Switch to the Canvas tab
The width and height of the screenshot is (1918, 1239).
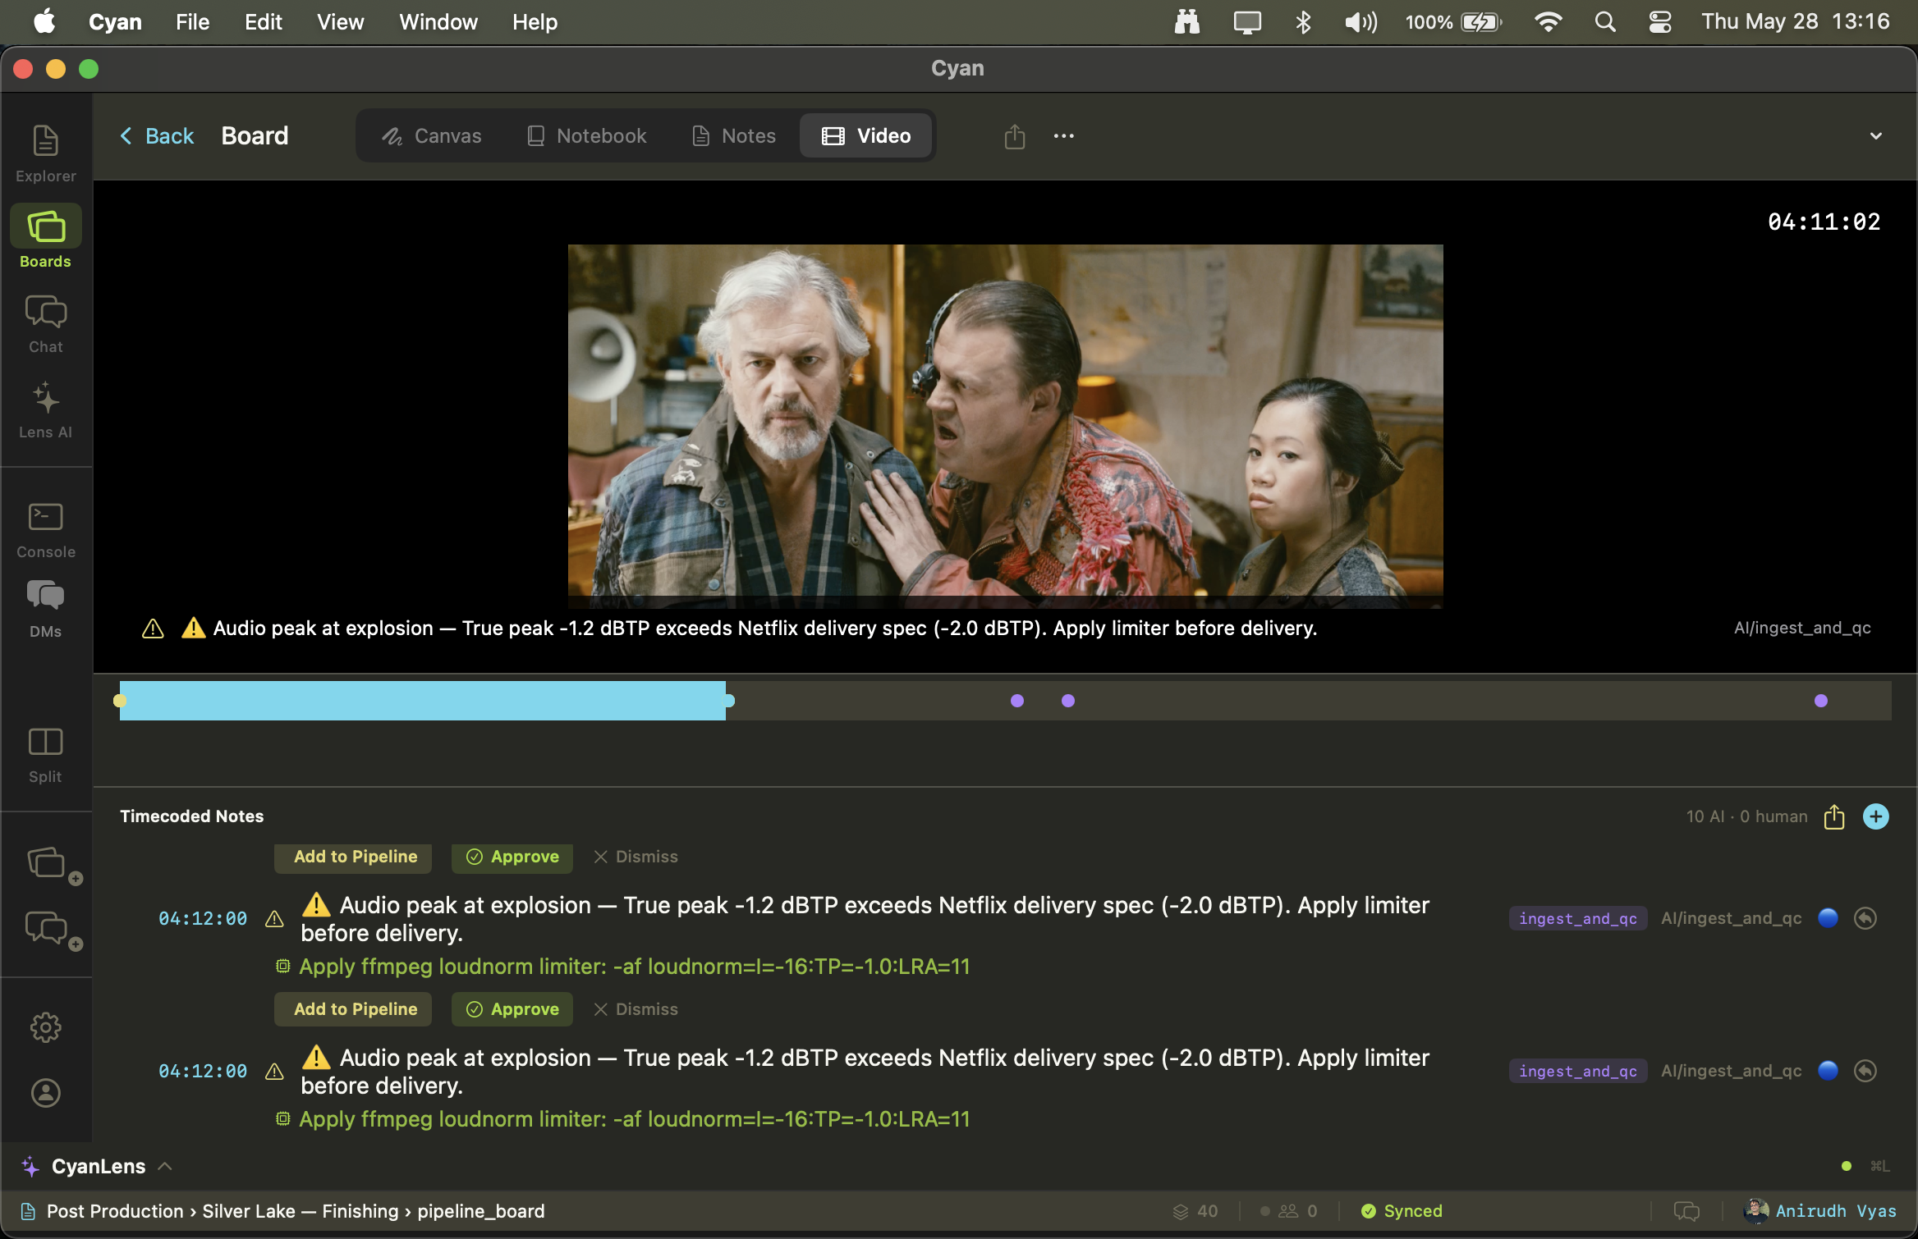click(432, 136)
